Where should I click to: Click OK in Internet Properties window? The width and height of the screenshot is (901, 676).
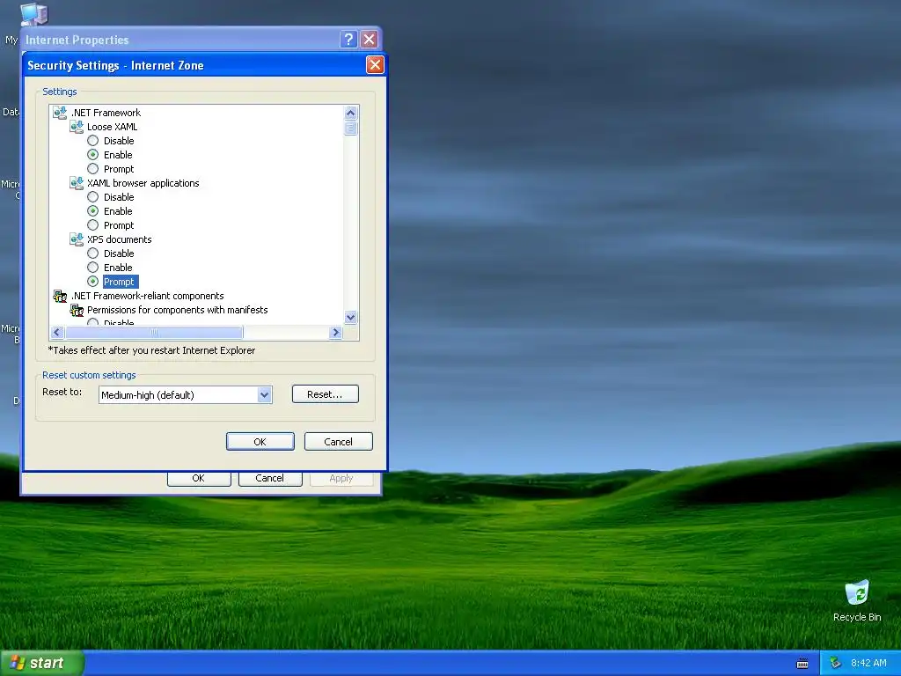coord(199,478)
